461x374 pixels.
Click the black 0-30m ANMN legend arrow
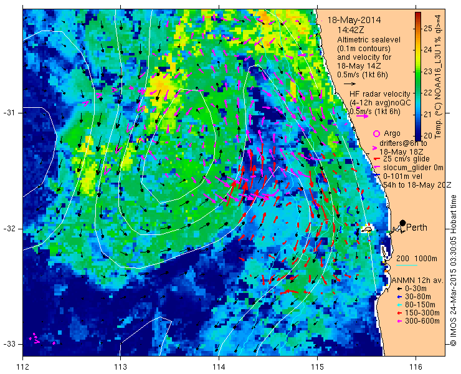(x=399, y=289)
